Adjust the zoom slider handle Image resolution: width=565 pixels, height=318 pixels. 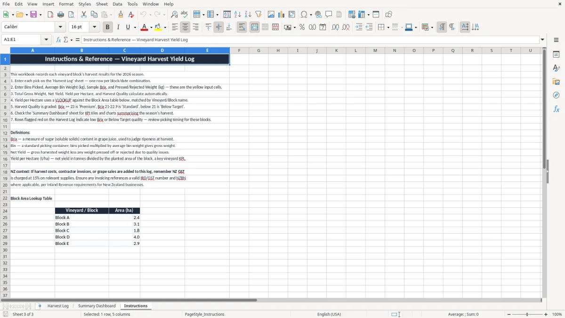tap(527, 314)
